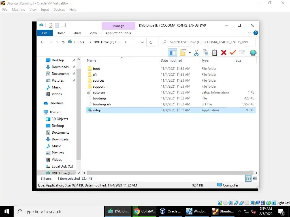The image size is (290, 217).
Task: Click VirtualBox network status icon
Action: [236, 203]
